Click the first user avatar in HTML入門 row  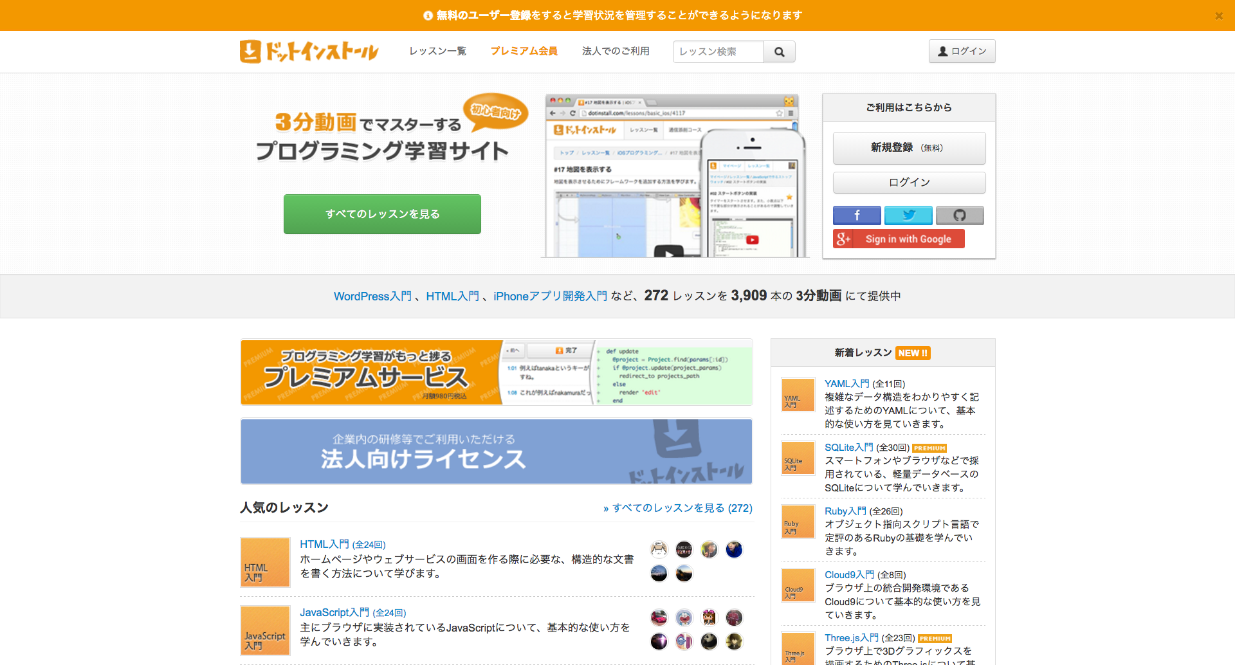(x=659, y=549)
